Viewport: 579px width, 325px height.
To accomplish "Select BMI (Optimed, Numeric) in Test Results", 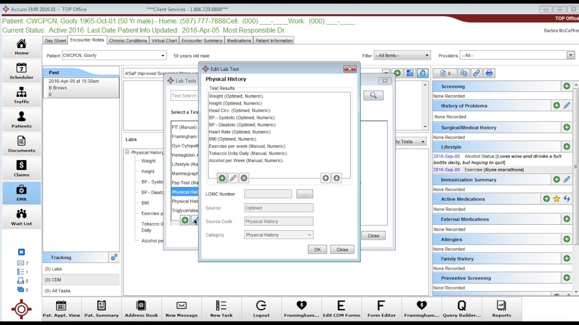I will click(233, 139).
